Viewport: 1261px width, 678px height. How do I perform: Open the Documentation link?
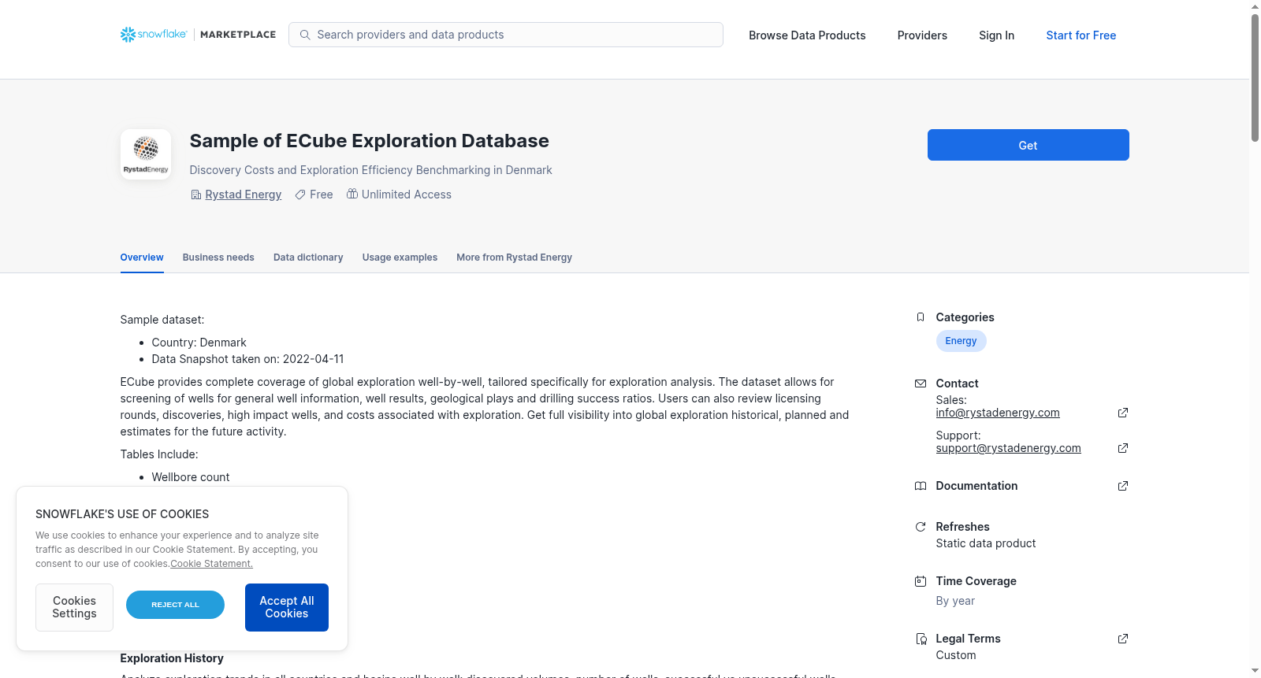976,486
